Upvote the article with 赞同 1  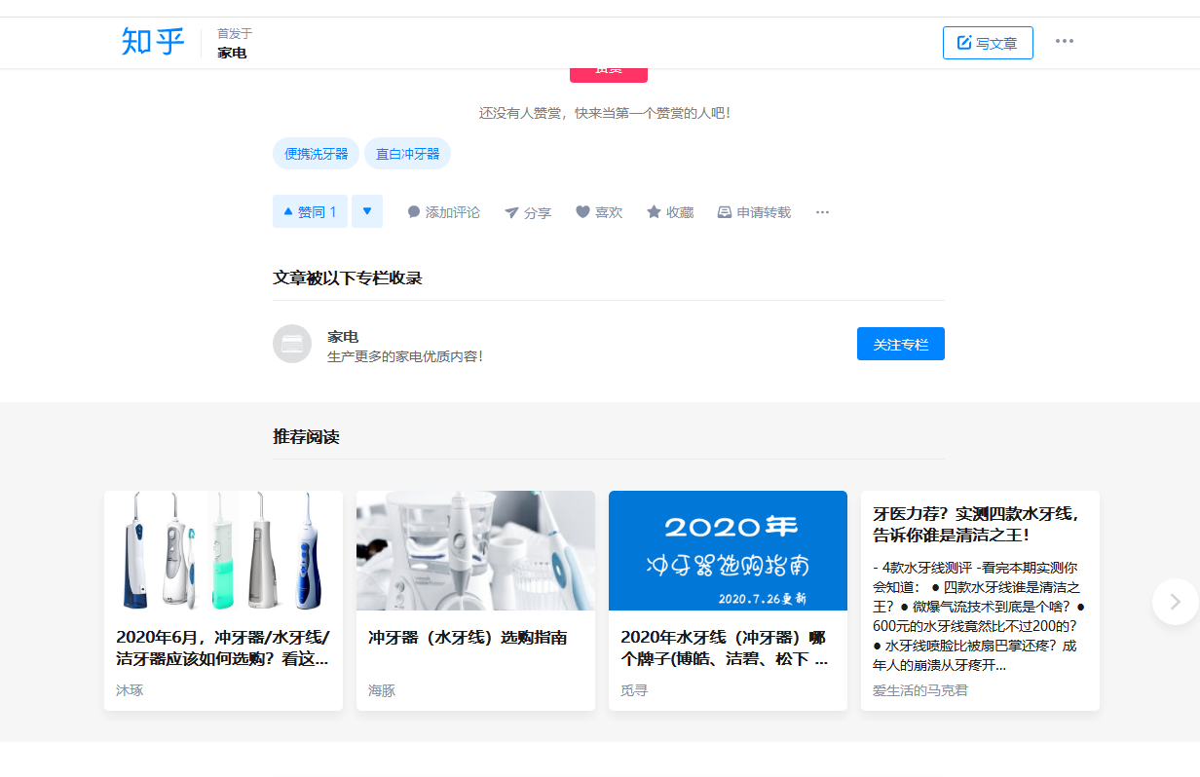[x=310, y=211]
